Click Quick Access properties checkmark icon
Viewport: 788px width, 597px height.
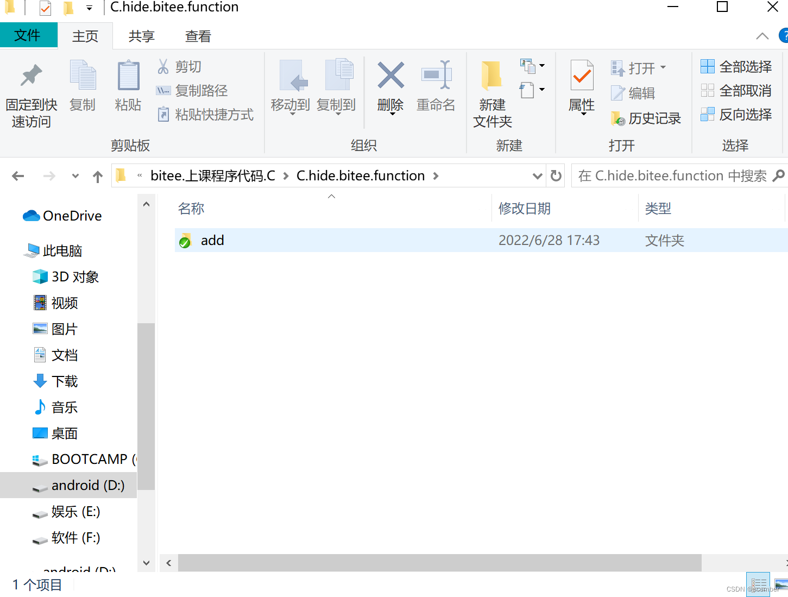46,8
